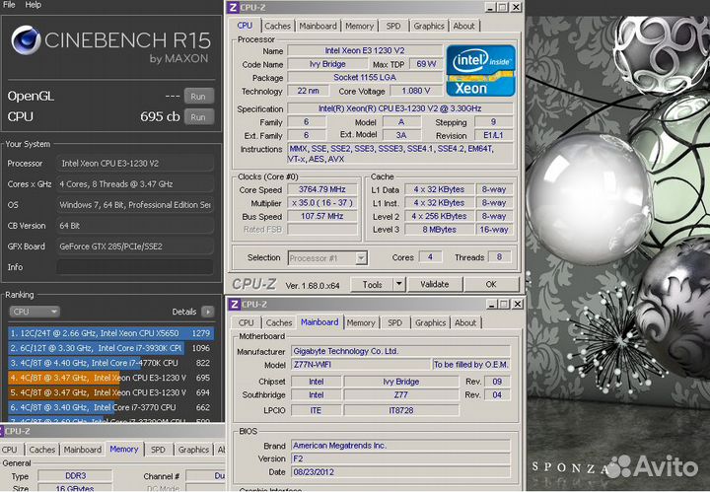Switch to Caches tab in top CPU-Z window
This screenshot has height=492, width=710.
tap(277, 26)
